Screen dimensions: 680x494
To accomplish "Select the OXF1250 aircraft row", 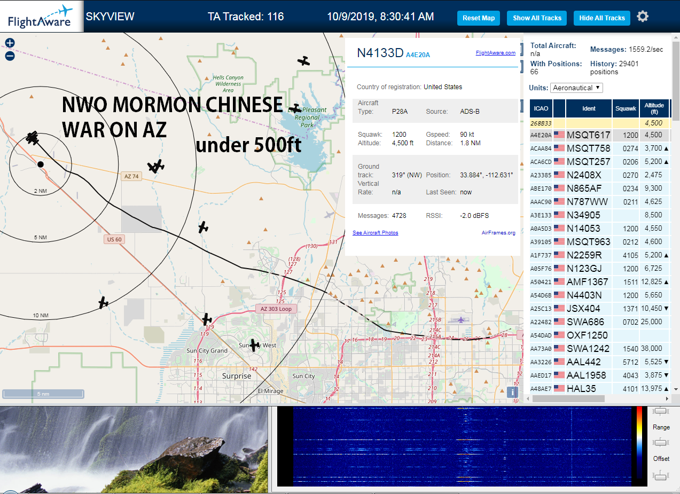I will click(x=599, y=335).
